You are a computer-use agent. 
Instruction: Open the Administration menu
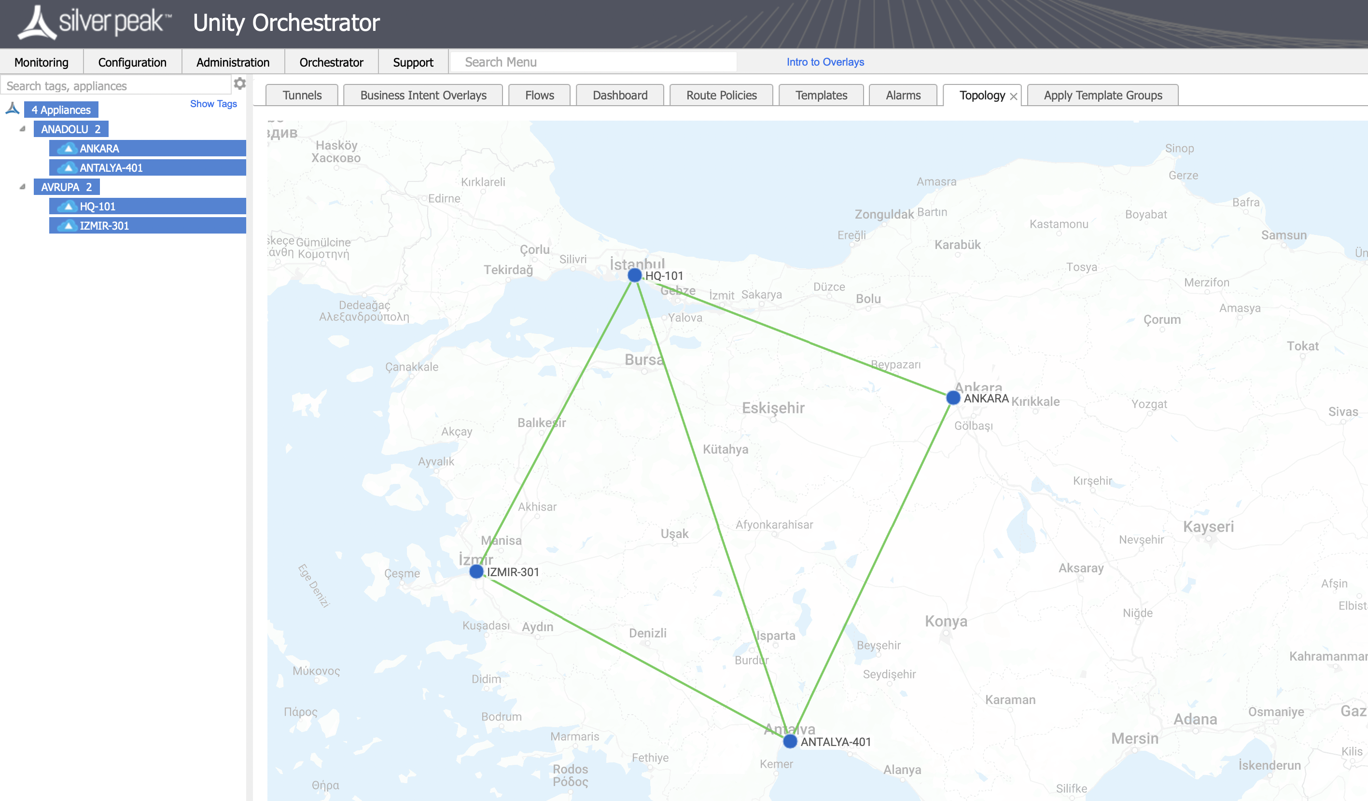[x=232, y=62]
